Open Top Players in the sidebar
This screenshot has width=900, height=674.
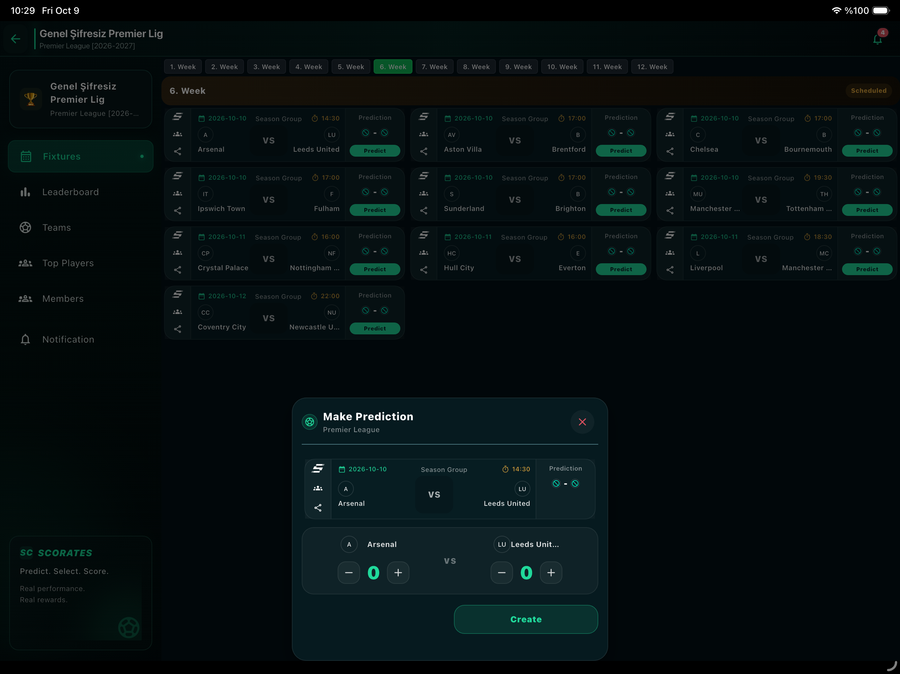[x=81, y=263]
